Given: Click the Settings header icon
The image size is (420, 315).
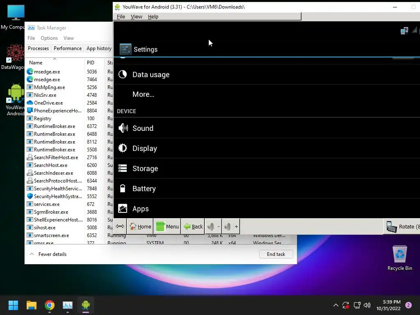Looking at the screenshot, I should click(126, 49).
